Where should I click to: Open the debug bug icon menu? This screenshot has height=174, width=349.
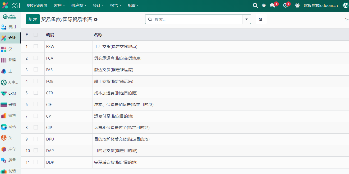coord(264,6)
